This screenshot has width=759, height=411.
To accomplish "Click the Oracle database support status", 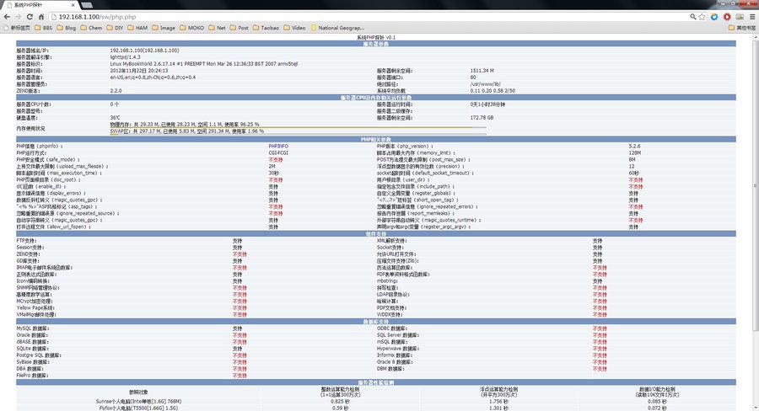I will tap(240, 335).
